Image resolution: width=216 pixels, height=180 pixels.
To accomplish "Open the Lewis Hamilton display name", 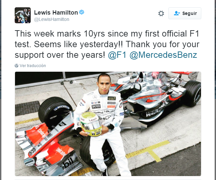I will [x=56, y=13].
